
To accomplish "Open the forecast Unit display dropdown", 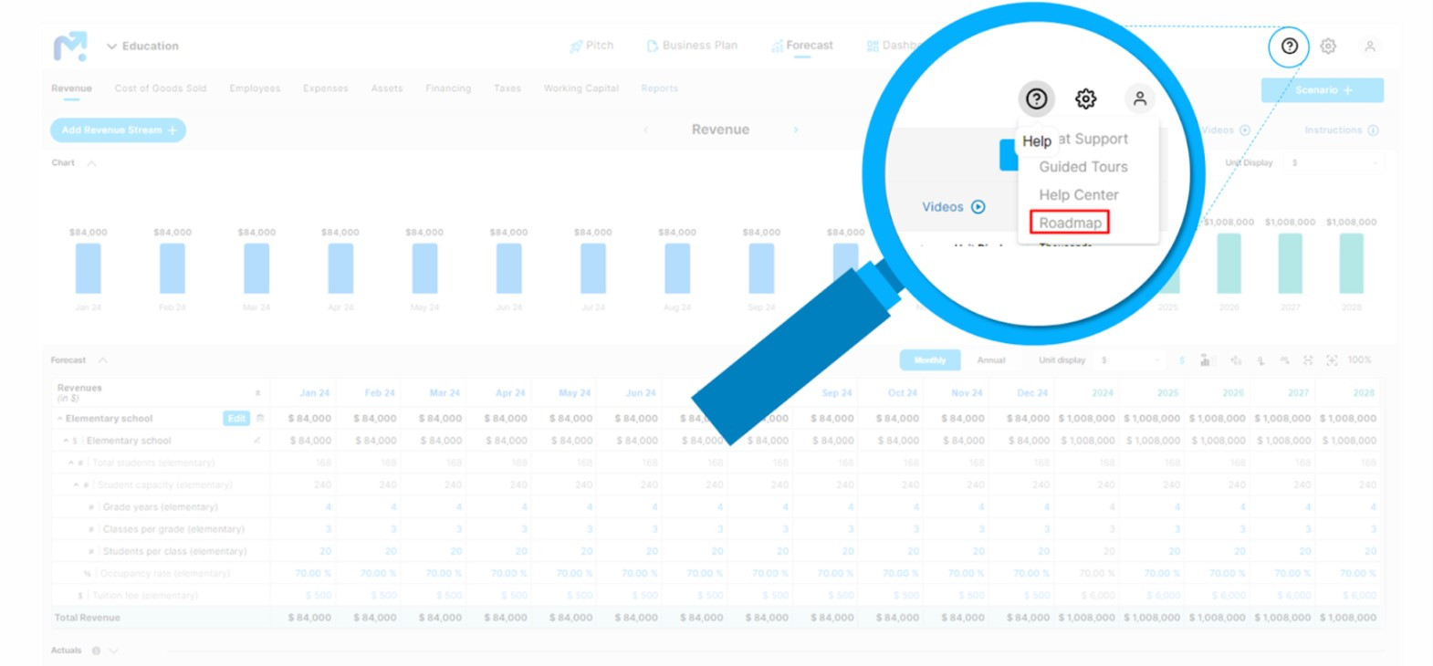I will 1130,360.
